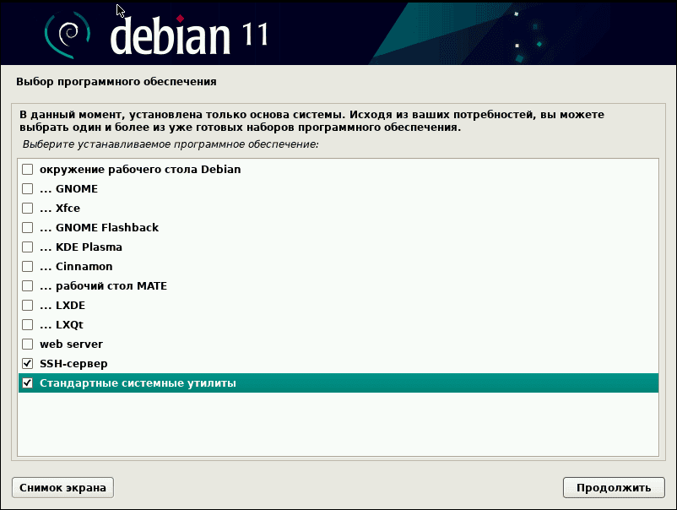Select the '... GNOME' row text

coord(68,188)
